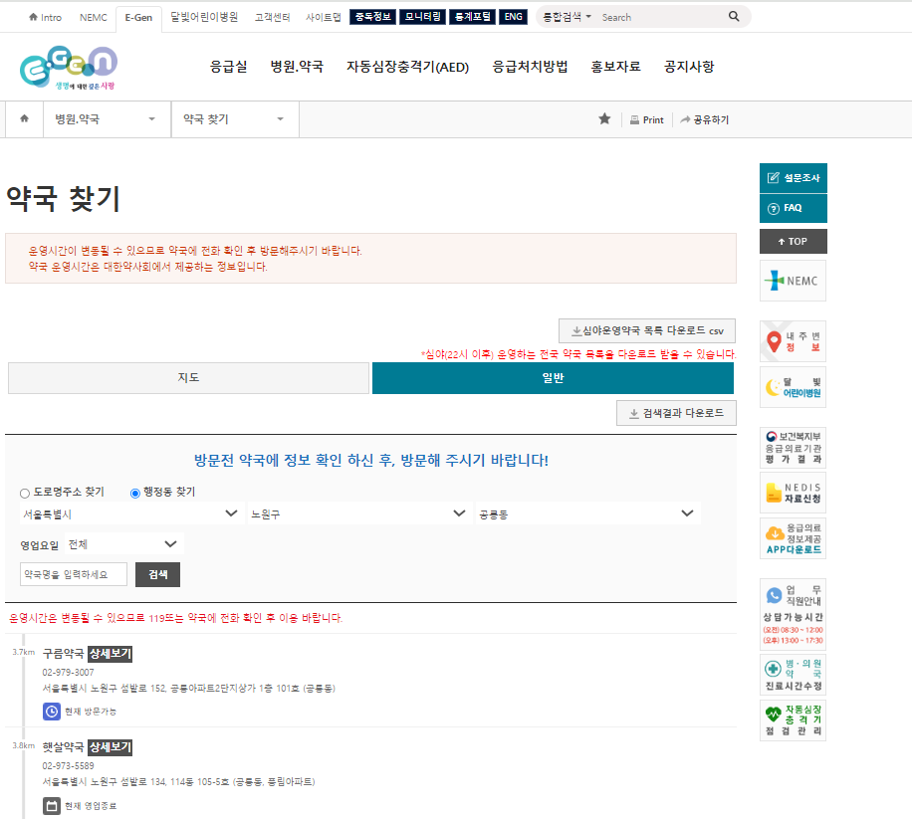Click the 검색 search button

[157, 574]
